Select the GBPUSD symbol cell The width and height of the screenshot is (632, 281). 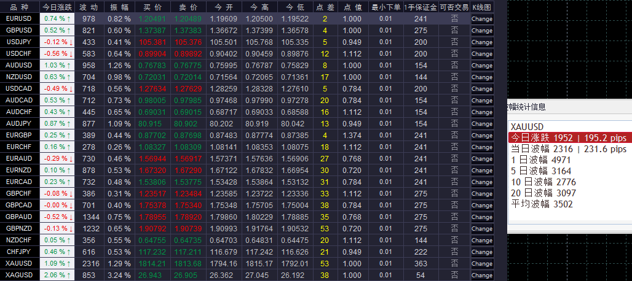point(19,30)
